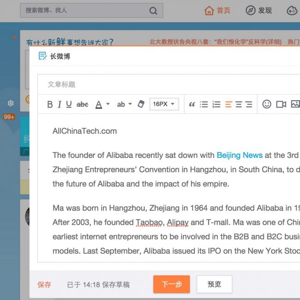The width and height of the screenshot is (300, 300).
Task: Expand the font color dropdown arrow
Action: pos(108,104)
